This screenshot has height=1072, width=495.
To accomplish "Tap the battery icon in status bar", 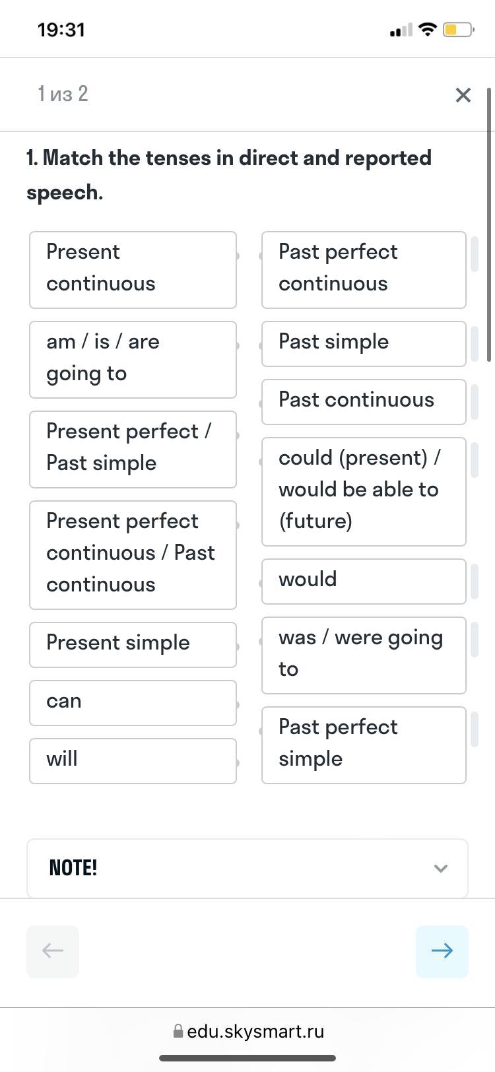I will click(458, 30).
